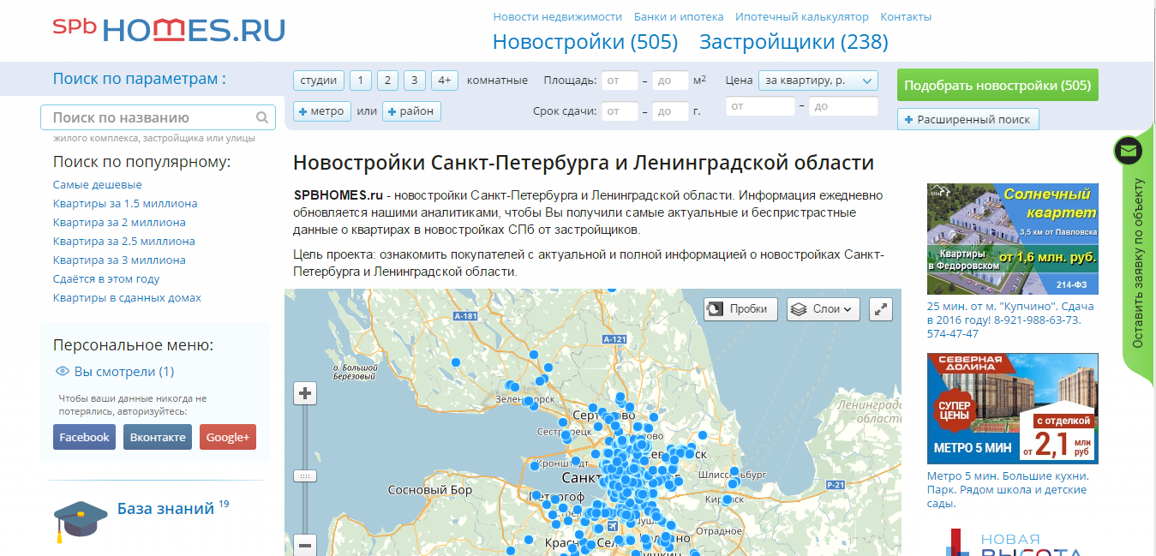Zoom in on the map

pos(305,394)
